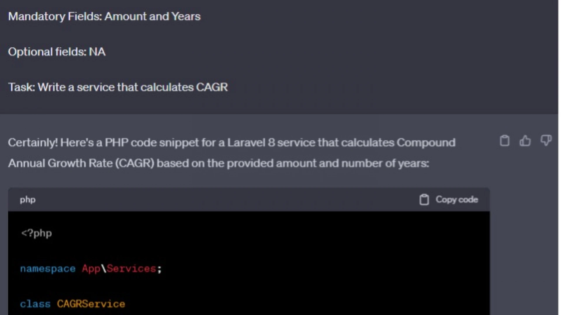Click the clipboard icon beside Copy code
Viewport: 561px width, 315px height.
click(x=424, y=200)
